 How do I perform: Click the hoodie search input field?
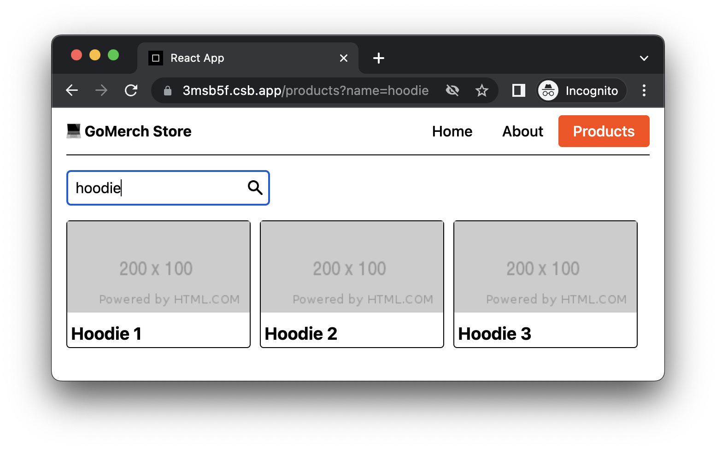click(157, 188)
